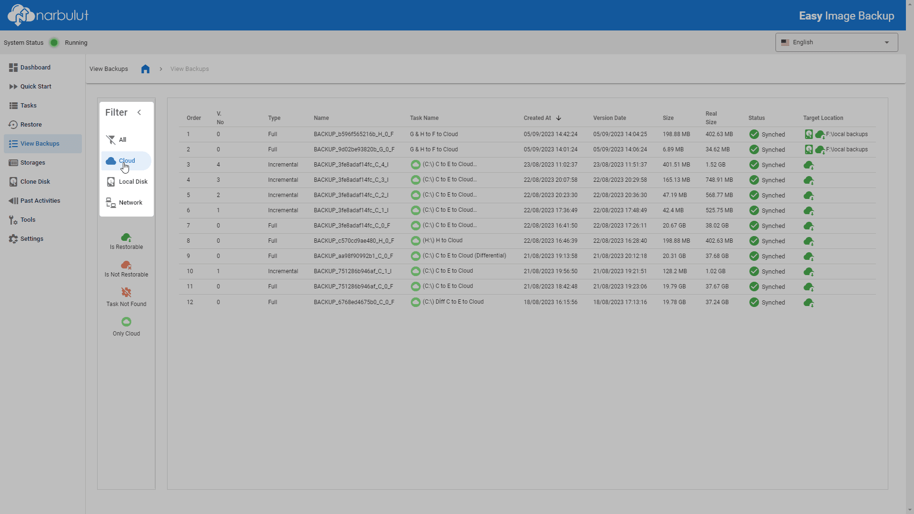Sort by the Created At column arrow
914x514 pixels.
click(x=559, y=118)
